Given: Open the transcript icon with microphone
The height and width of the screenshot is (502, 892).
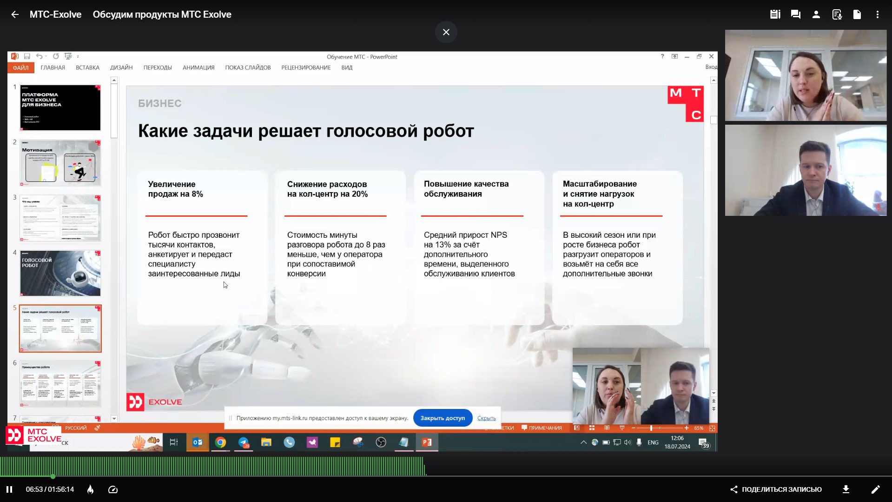Looking at the screenshot, I should pos(837,14).
